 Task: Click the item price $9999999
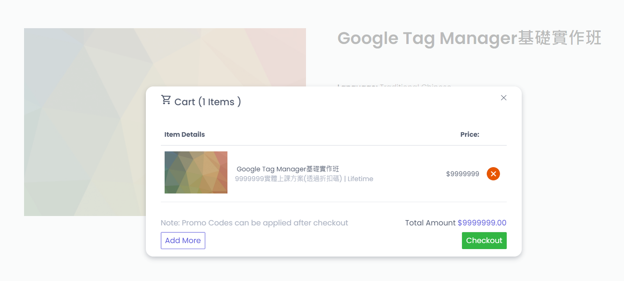(x=463, y=174)
